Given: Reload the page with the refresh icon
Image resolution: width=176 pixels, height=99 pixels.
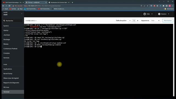Looking at the screenshot, I should (9, 6).
